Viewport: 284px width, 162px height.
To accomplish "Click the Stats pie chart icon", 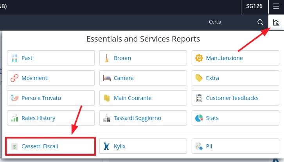I will coord(199,118).
